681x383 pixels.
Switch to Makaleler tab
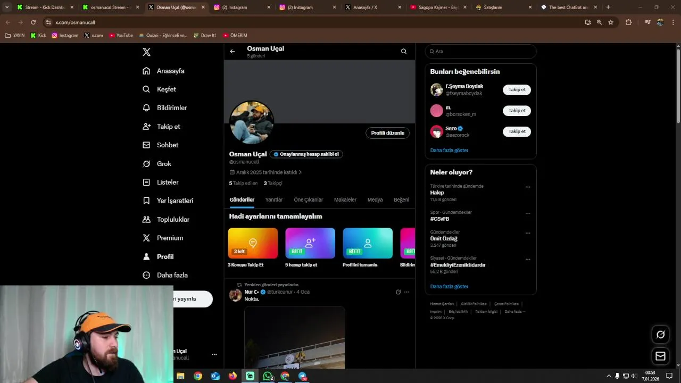point(345,200)
